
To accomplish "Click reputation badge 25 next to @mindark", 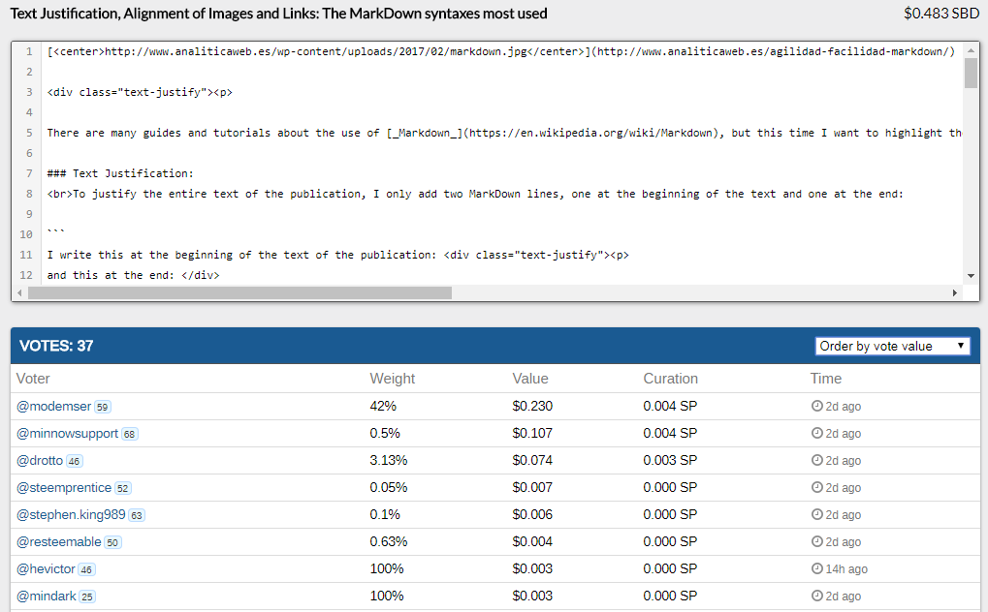I will point(87,597).
